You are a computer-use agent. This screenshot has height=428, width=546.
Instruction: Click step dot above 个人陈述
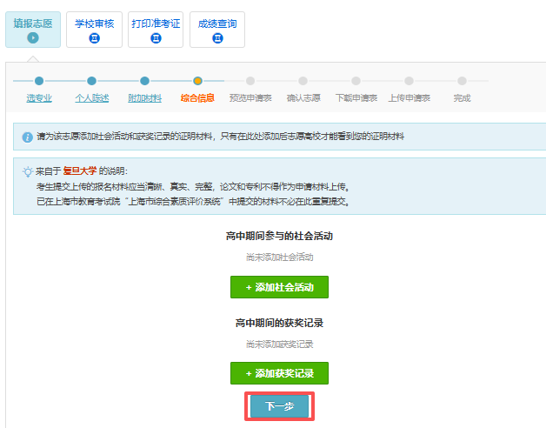pos(91,81)
